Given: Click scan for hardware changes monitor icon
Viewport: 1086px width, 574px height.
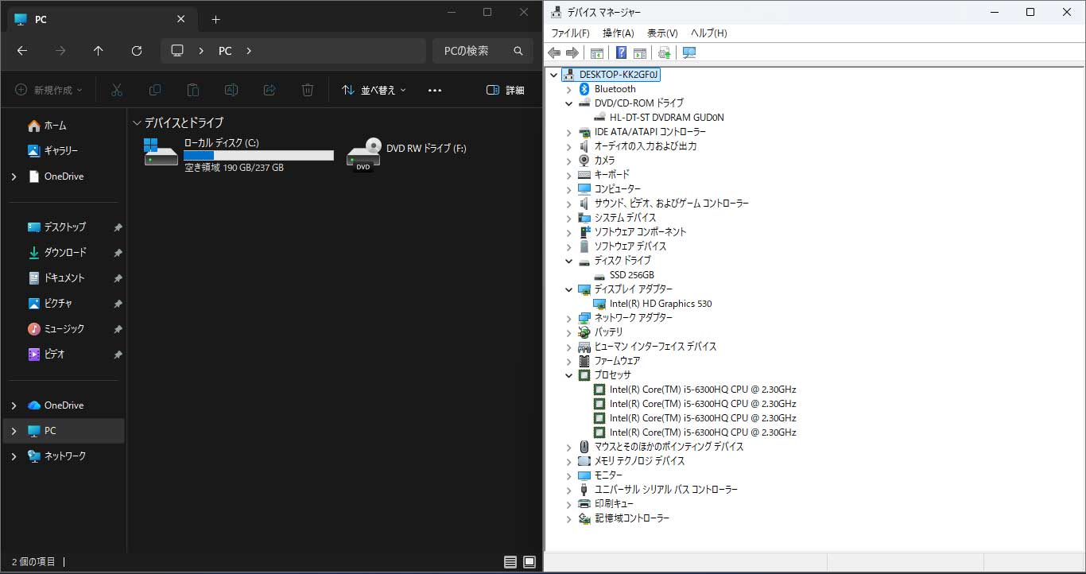Looking at the screenshot, I should point(688,52).
